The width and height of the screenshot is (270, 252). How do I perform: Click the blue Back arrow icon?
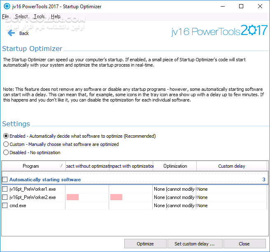(11, 33)
